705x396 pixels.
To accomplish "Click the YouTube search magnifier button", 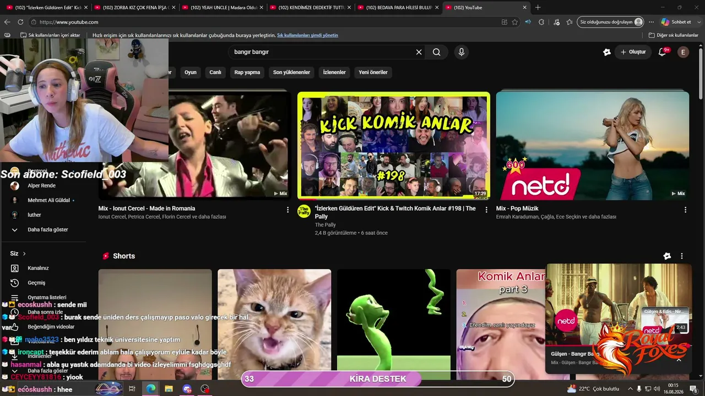I will [x=437, y=52].
